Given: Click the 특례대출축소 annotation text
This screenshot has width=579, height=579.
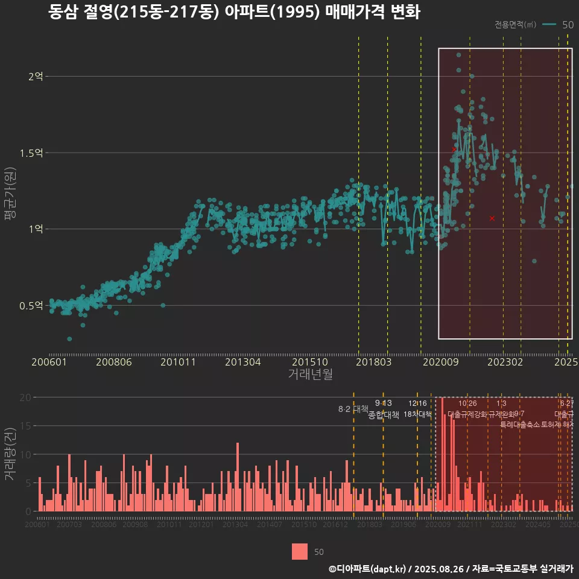Looking at the screenshot, I should pos(520,425).
